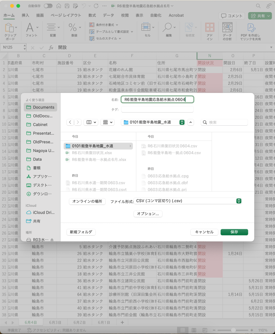The image size is (275, 334).
Task: Click the 新規フォルダ button
Action: click(x=81, y=232)
